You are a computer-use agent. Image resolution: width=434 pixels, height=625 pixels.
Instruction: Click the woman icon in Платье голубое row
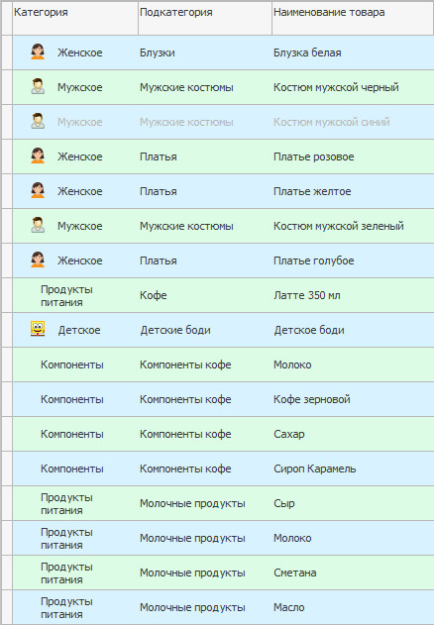pos(38,260)
